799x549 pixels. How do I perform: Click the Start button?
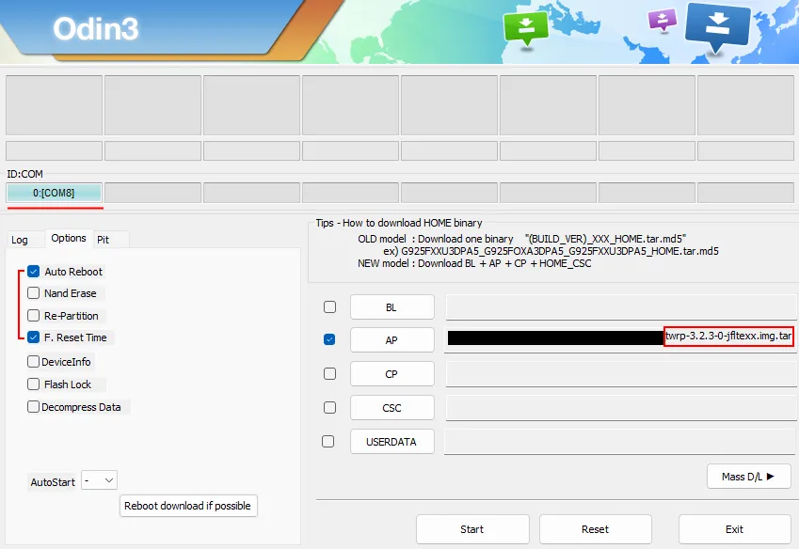point(472,529)
